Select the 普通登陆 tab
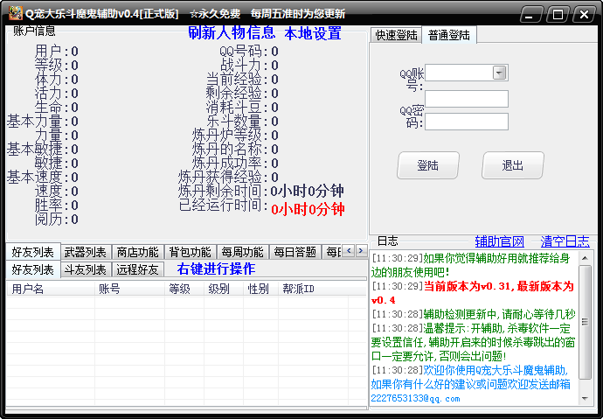 [x=448, y=35]
